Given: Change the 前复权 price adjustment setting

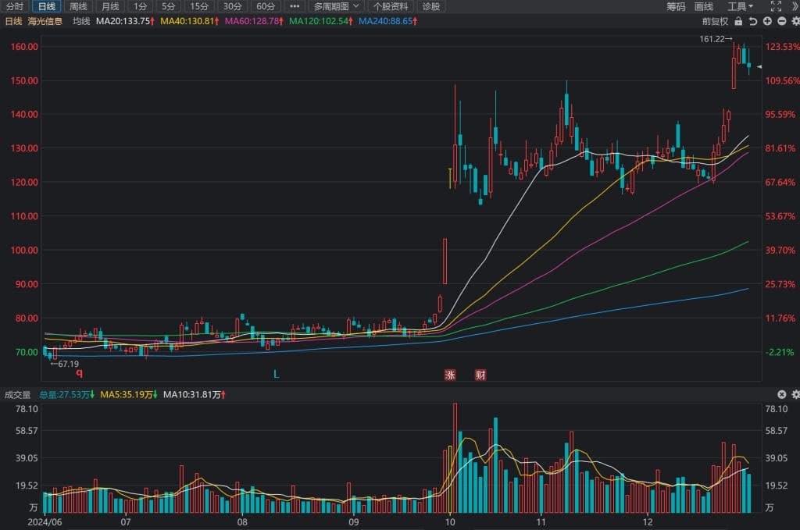Looking at the screenshot, I should point(715,21).
